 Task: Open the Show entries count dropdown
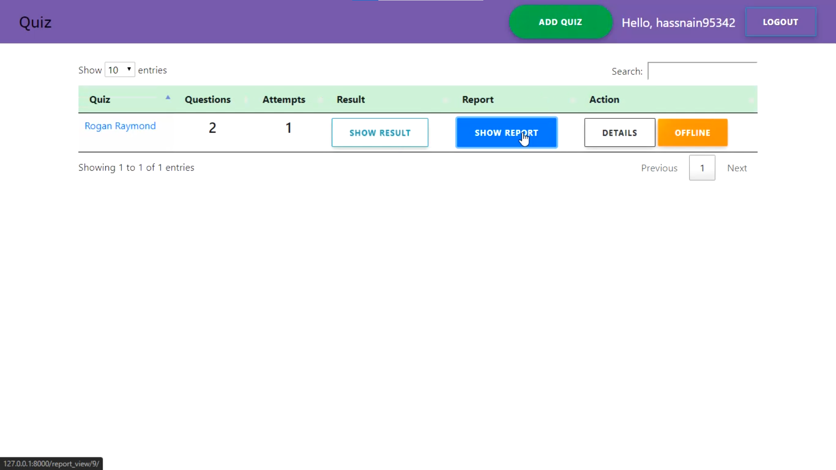coord(120,70)
